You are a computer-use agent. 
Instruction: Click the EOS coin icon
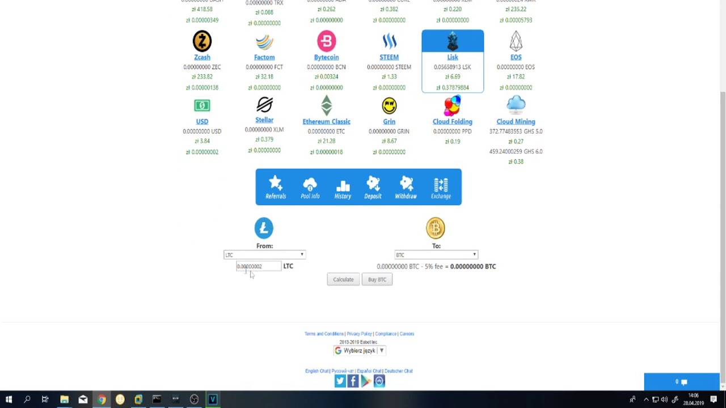pos(516,41)
